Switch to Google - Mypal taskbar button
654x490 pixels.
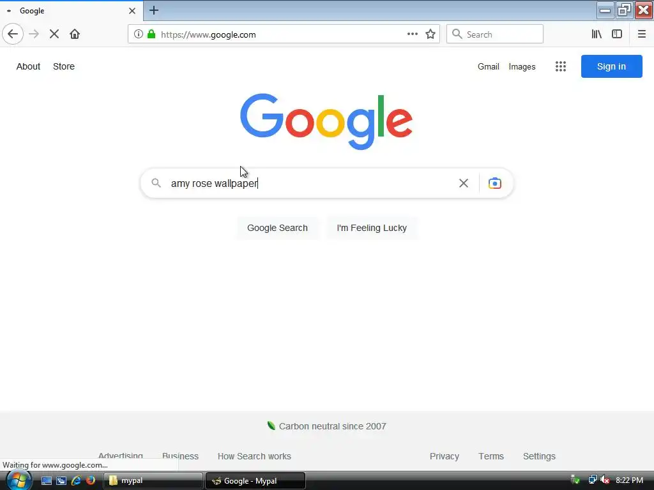tap(255, 481)
